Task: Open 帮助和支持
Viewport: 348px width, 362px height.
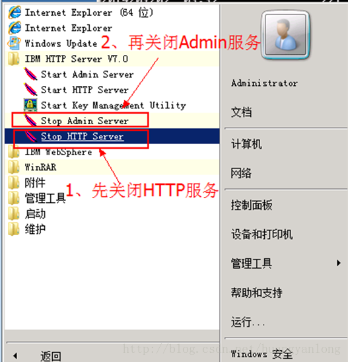Action: click(x=257, y=292)
